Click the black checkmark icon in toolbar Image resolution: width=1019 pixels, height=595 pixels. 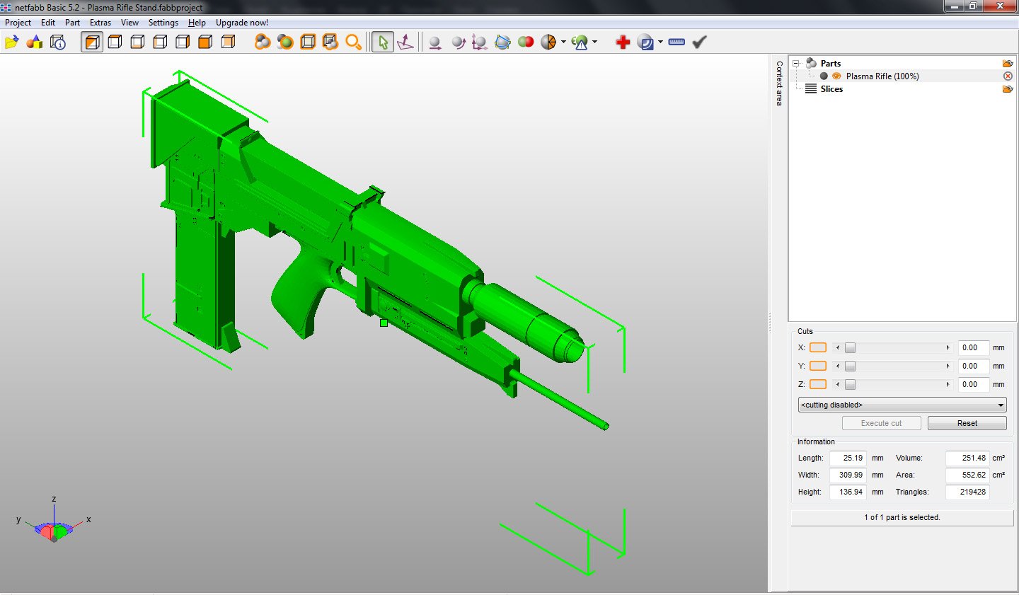pyautogui.click(x=699, y=42)
